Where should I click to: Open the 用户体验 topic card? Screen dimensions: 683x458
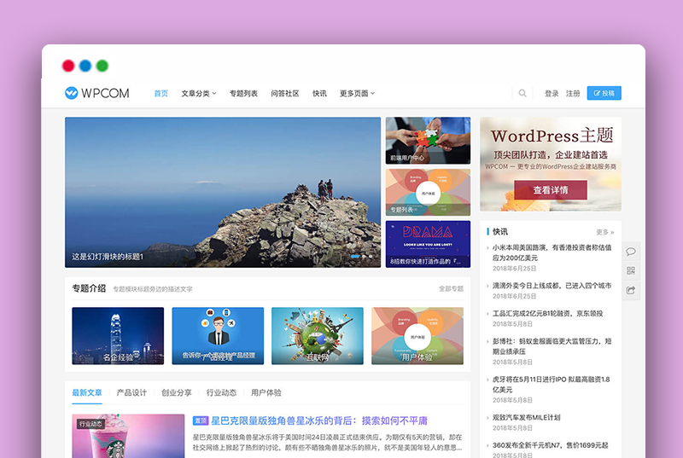(x=417, y=336)
